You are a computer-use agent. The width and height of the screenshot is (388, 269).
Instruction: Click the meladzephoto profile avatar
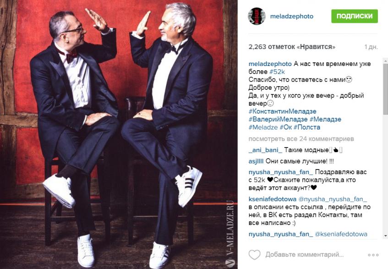pyautogui.click(x=257, y=16)
